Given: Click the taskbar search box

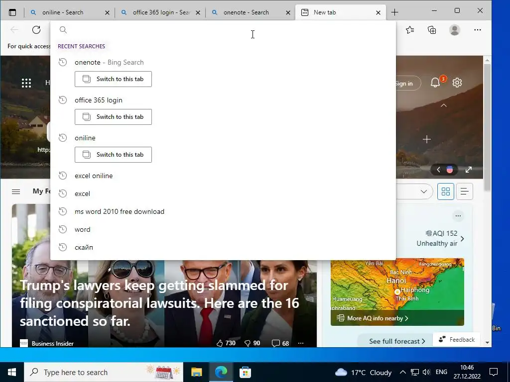Looking at the screenshot, I should [x=104, y=372].
